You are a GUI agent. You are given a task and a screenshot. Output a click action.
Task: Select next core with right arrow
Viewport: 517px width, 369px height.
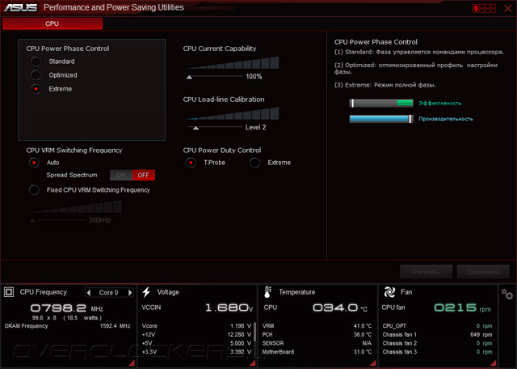pos(130,293)
